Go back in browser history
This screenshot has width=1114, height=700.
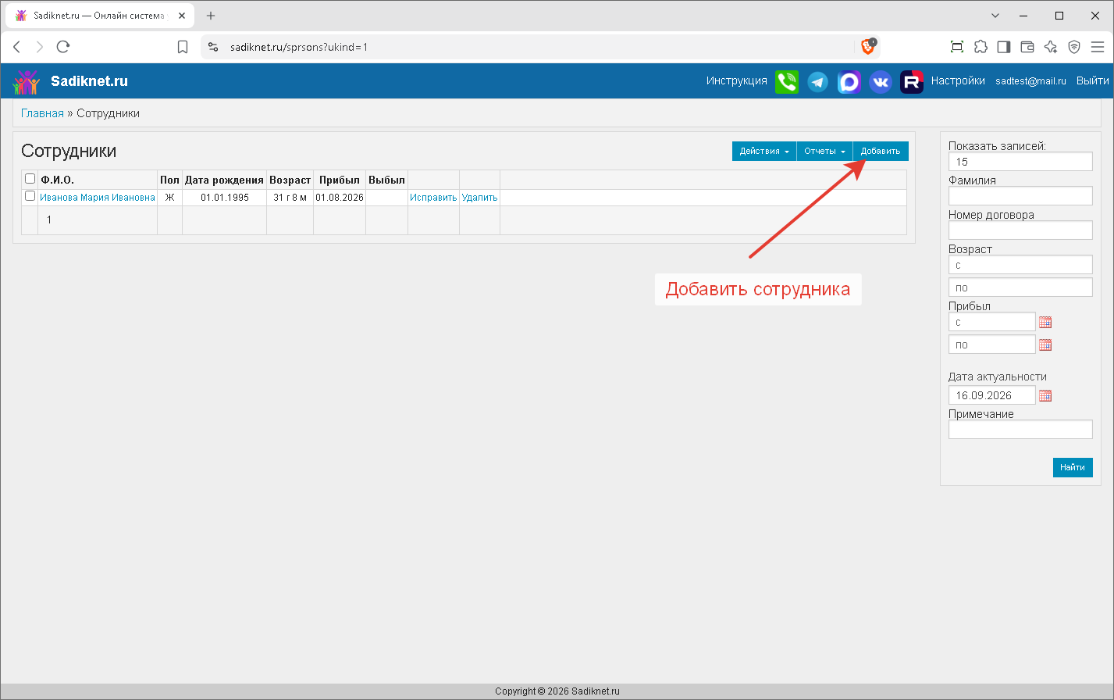click(16, 47)
